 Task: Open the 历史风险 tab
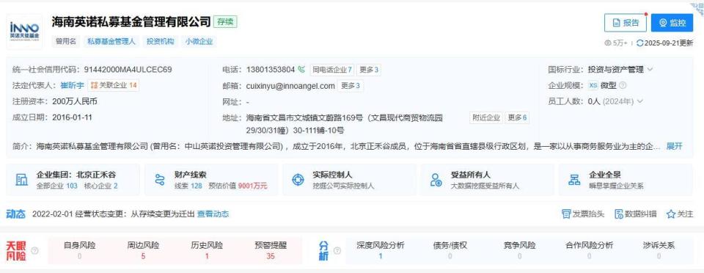tap(207, 250)
